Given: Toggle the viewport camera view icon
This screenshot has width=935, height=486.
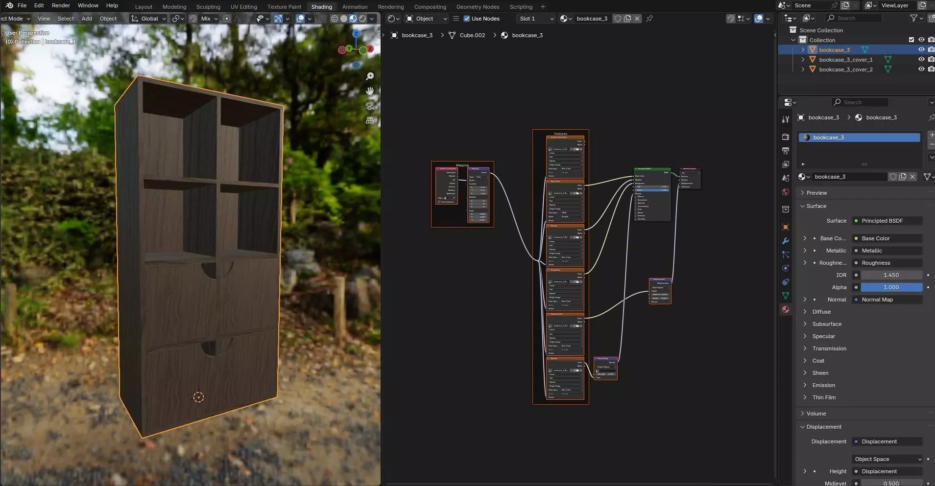Looking at the screenshot, I should coord(370,106).
